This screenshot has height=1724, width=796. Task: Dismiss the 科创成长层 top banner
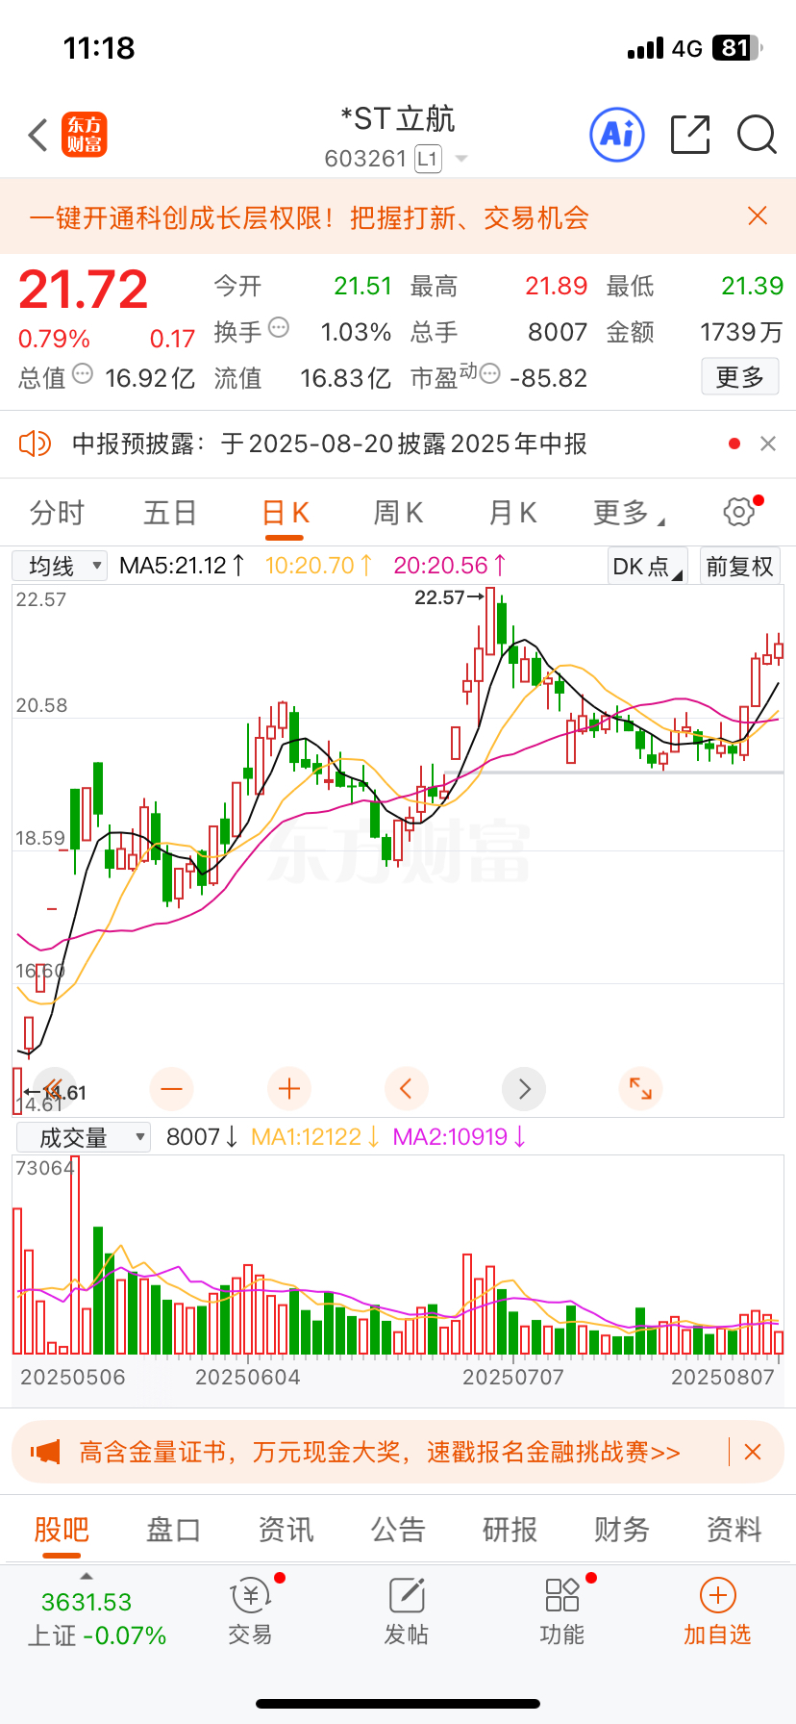click(758, 216)
